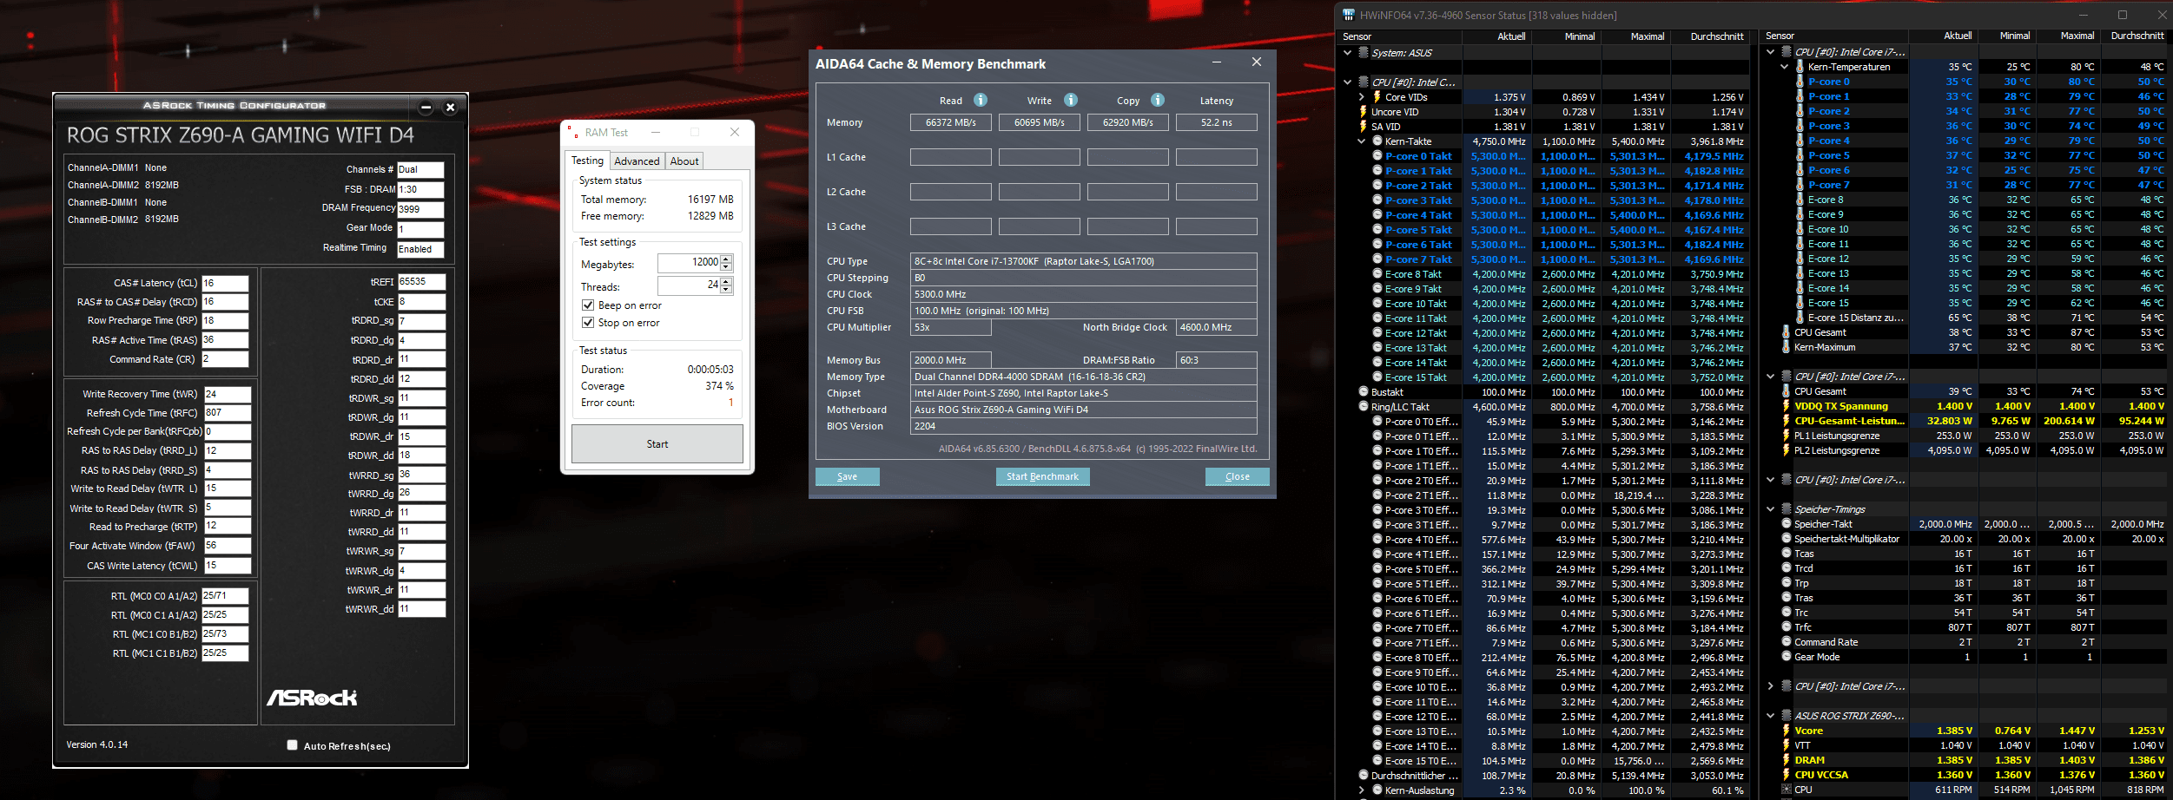Click the Megabytes input field

689,263
